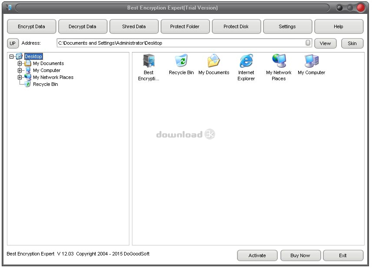Expand the My Documents tree node
372x268 pixels.
(20, 63)
